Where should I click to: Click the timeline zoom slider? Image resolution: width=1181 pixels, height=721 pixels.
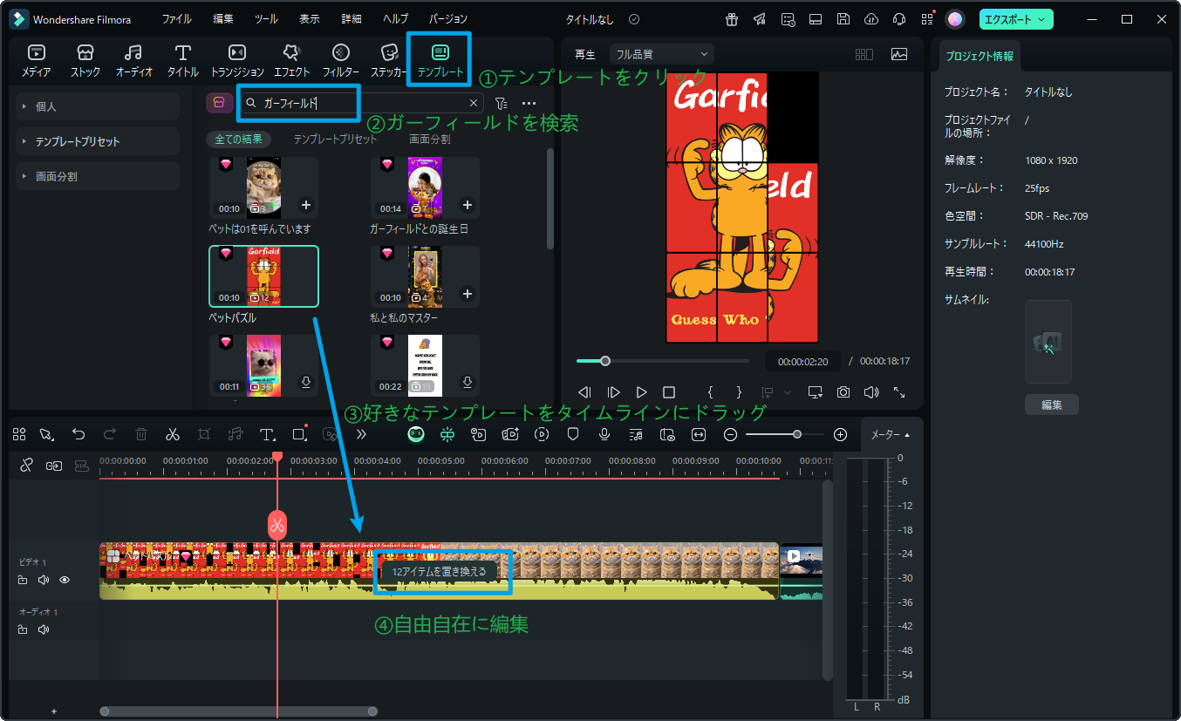785,434
